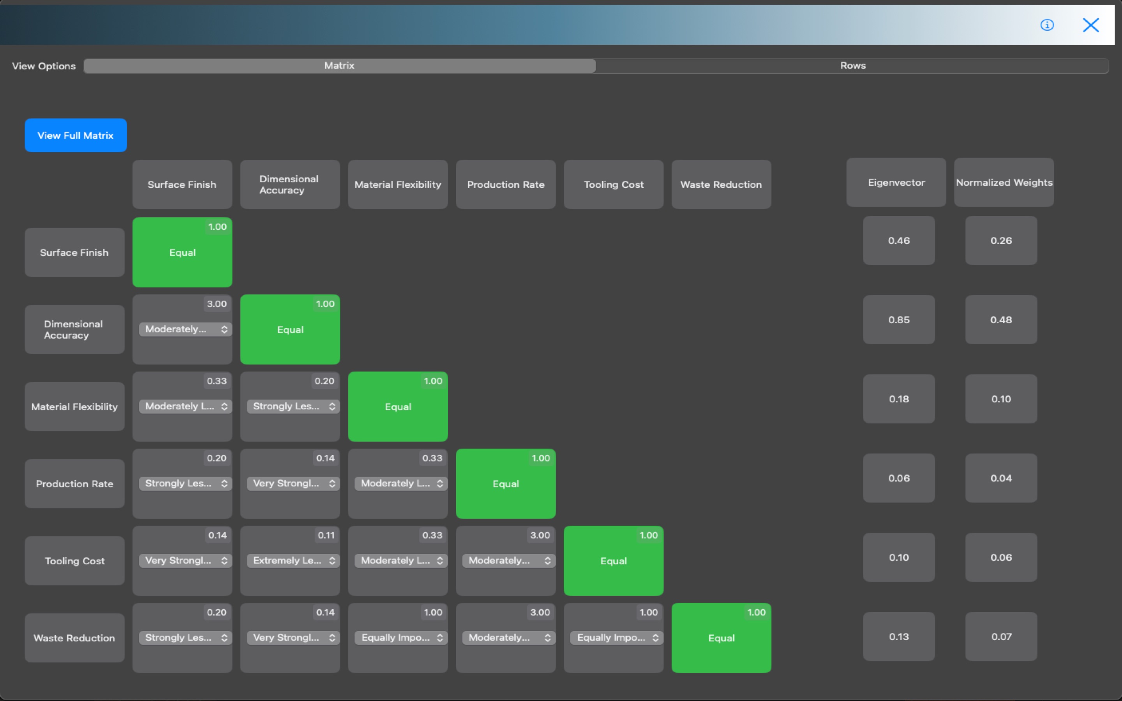Open Production Rate vs Surface Finish dropdown

[185, 483]
